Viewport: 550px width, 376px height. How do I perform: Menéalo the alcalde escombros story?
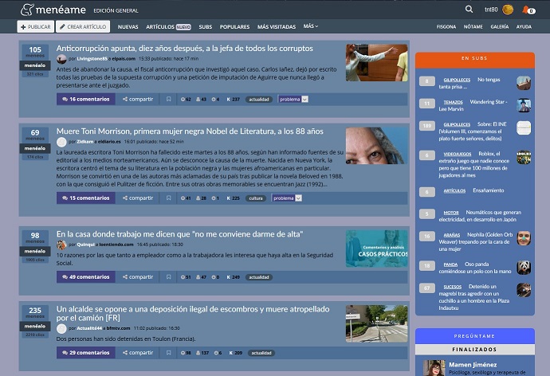click(x=35, y=327)
